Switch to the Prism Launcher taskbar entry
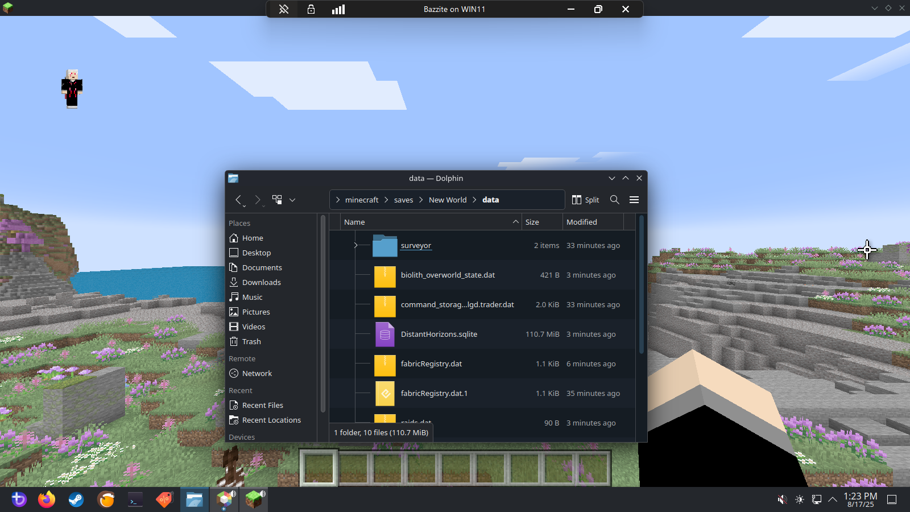910x512 pixels. point(225,499)
